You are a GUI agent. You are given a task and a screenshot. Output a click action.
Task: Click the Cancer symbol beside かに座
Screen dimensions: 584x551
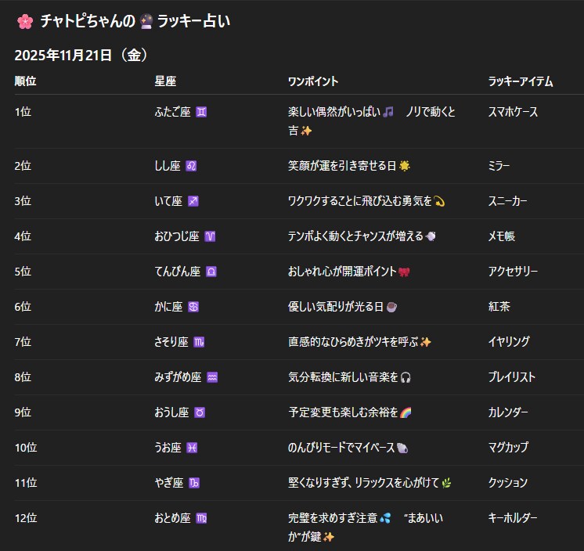point(193,307)
